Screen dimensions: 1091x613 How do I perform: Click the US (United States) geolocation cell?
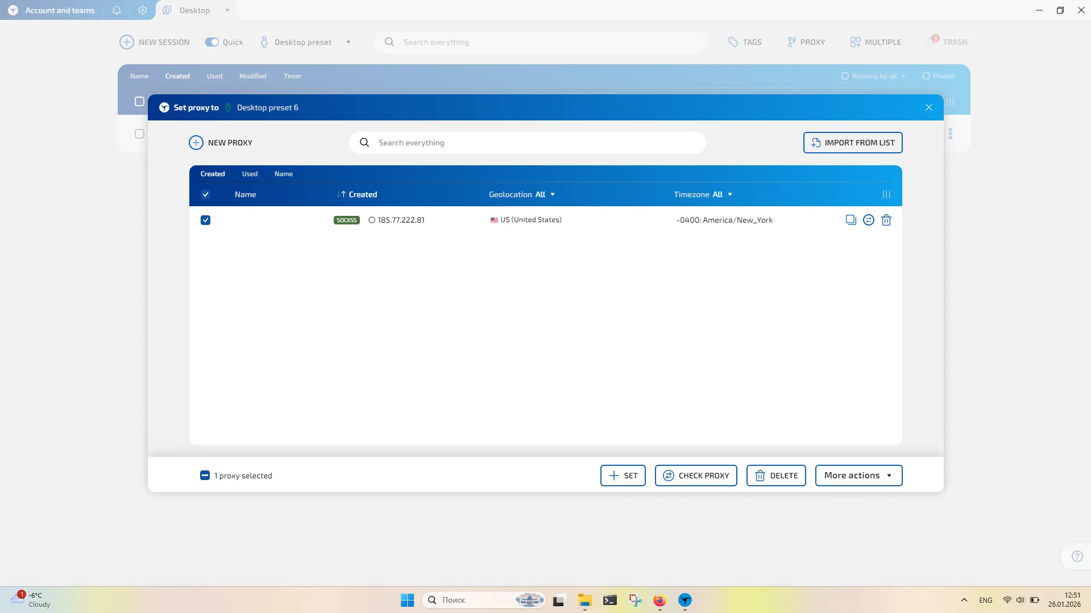[x=526, y=220]
